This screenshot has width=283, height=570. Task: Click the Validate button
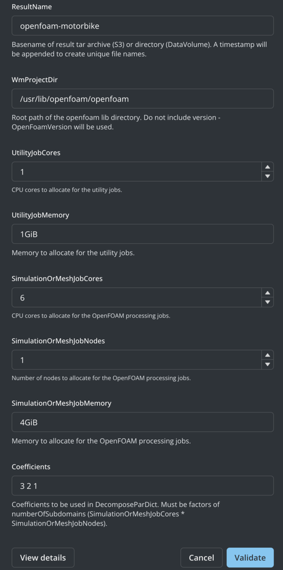tap(250, 557)
